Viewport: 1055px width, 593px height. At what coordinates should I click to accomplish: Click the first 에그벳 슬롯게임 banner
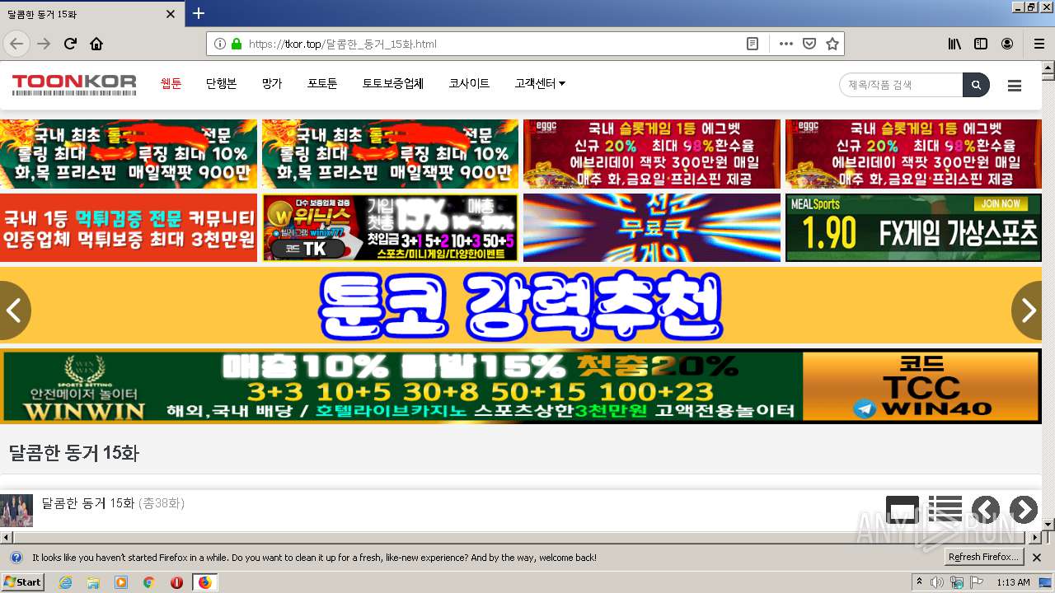click(651, 154)
